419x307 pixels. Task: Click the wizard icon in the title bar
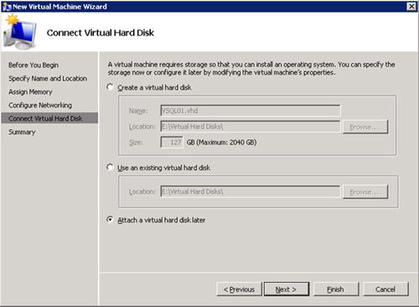7,7
